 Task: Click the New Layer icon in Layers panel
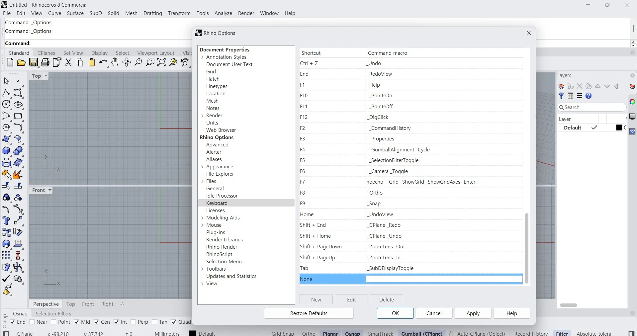(x=561, y=87)
